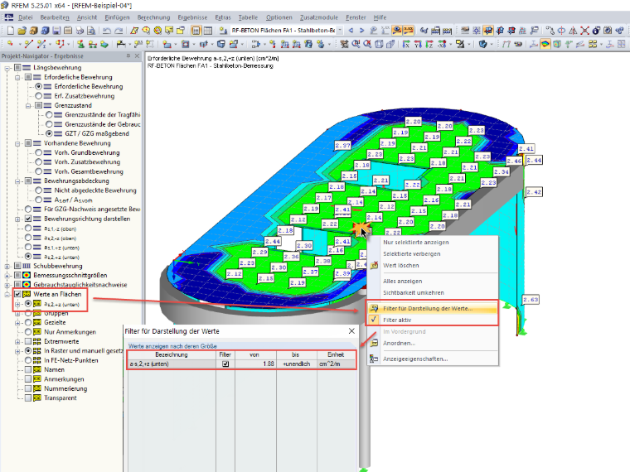
Task: Click the New file icon in toolbar
Action: click(x=11, y=31)
